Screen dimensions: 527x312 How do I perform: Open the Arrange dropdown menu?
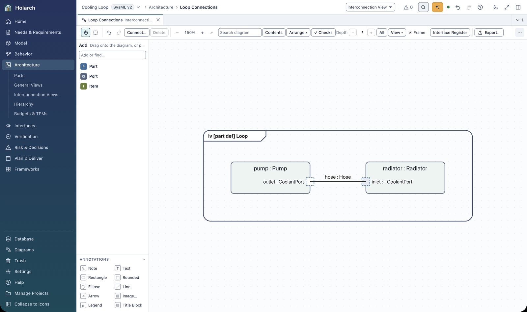[x=298, y=33]
